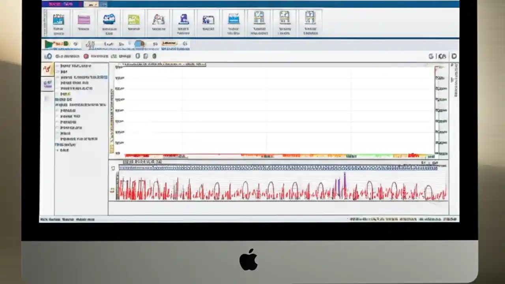505x284 pixels.
Task: Open the combo box in the second toolbar row
Action: point(170,43)
